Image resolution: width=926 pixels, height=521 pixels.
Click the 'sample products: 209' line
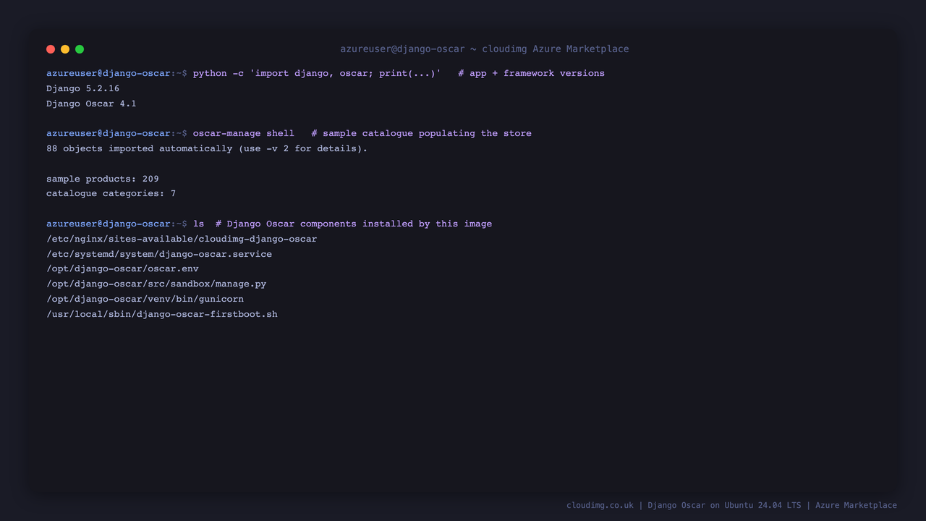[x=103, y=179]
